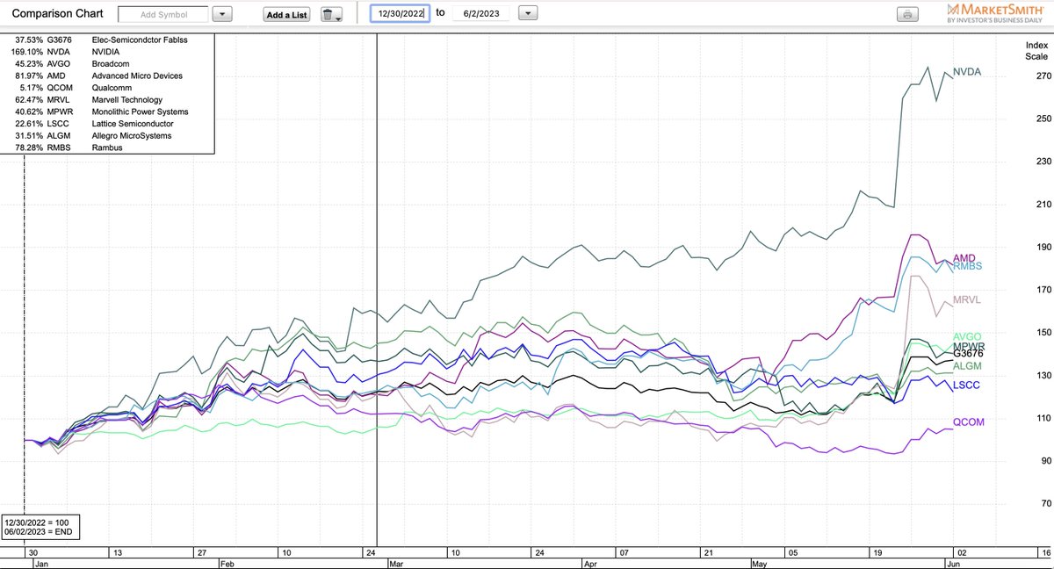The height and width of the screenshot is (569, 1054).
Task: Click the Add Symbol input field
Action: click(164, 14)
